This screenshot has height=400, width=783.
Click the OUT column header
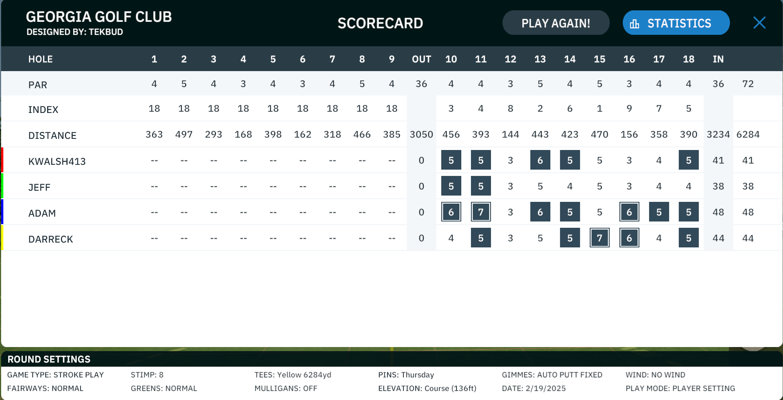point(422,59)
